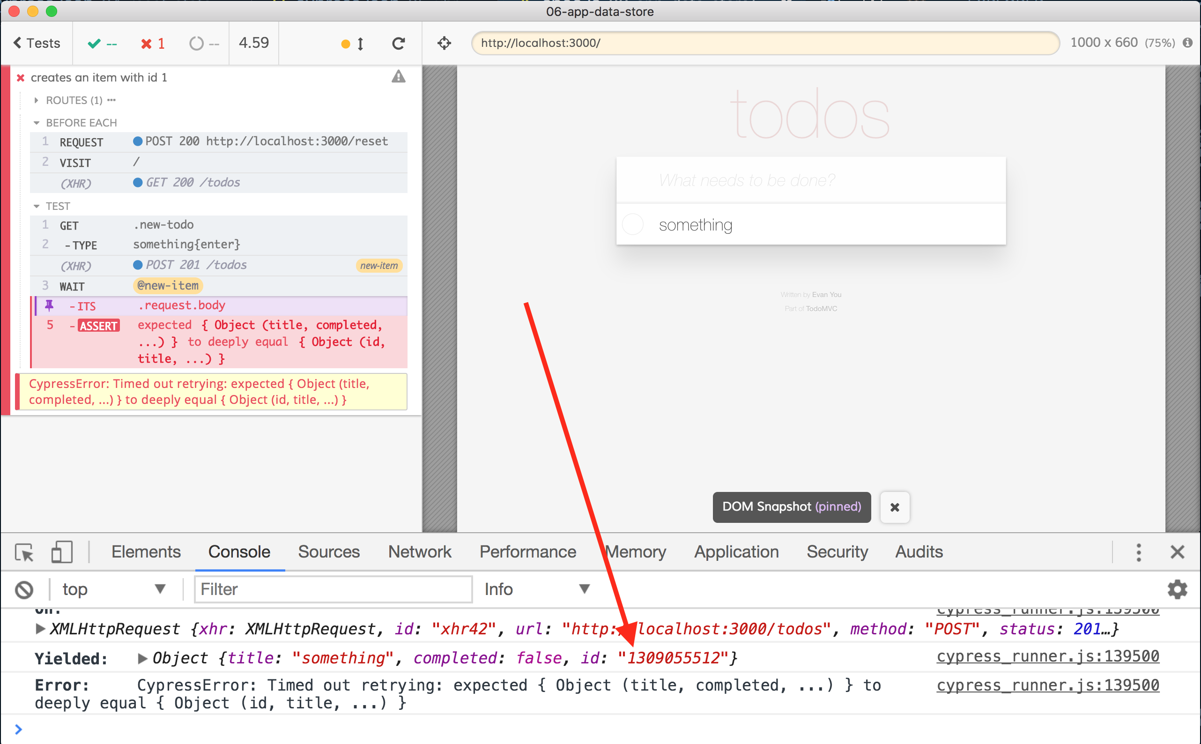Screen dimensions: 1201x744
Task: Switch to the Sources tab
Action: [x=328, y=552]
